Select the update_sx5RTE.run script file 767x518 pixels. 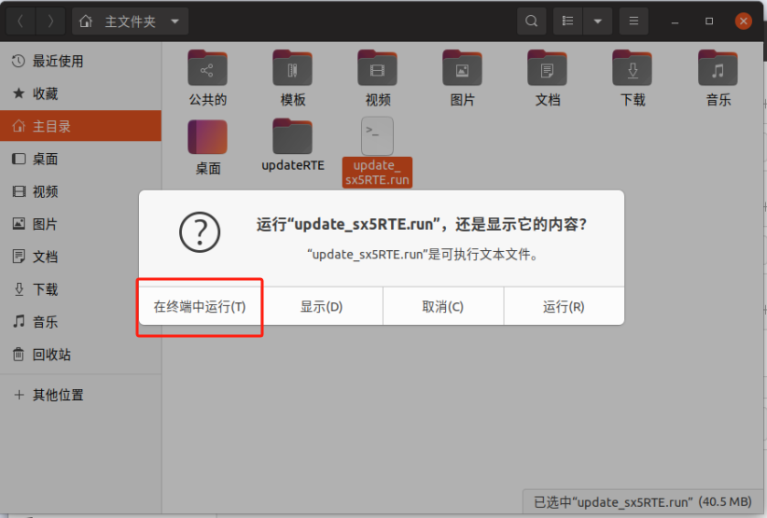click(x=377, y=137)
